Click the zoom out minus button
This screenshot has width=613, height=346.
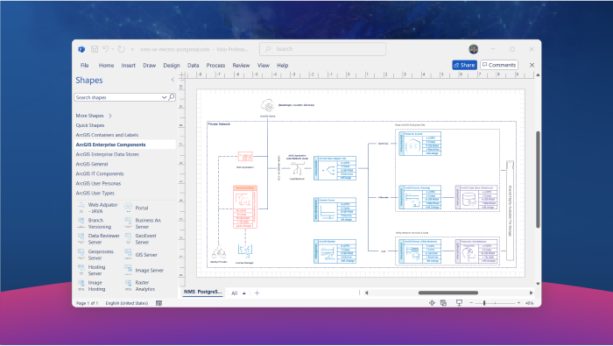(471, 303)
